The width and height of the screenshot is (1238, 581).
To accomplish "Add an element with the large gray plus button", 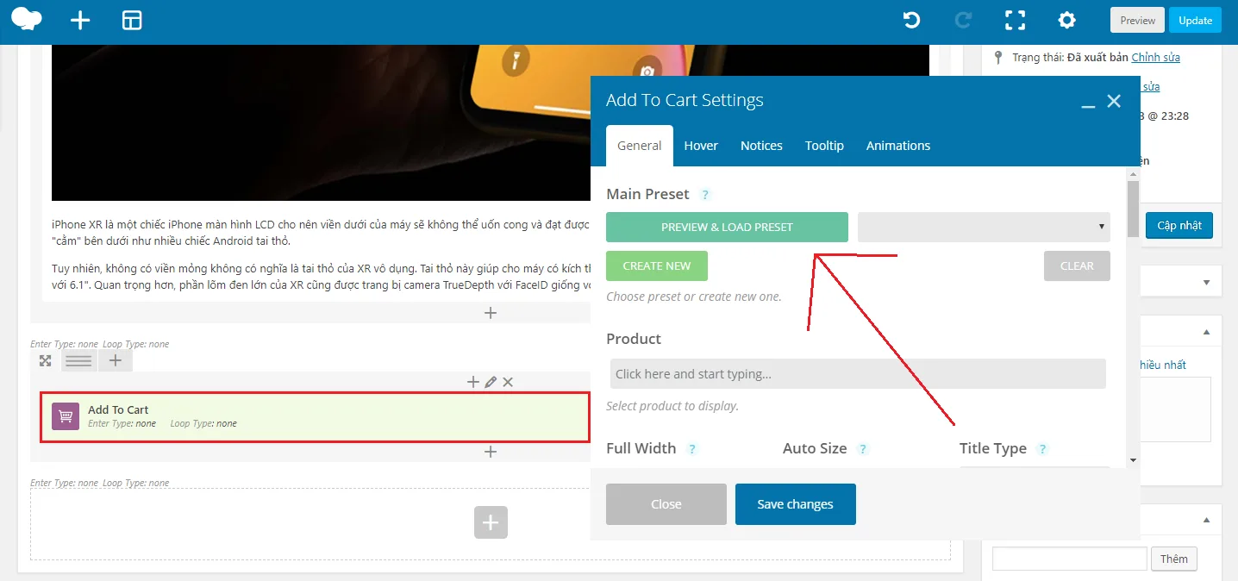I will click(491, 522).
